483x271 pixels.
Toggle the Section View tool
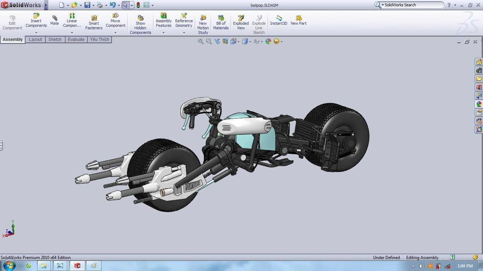pos(225,41)
